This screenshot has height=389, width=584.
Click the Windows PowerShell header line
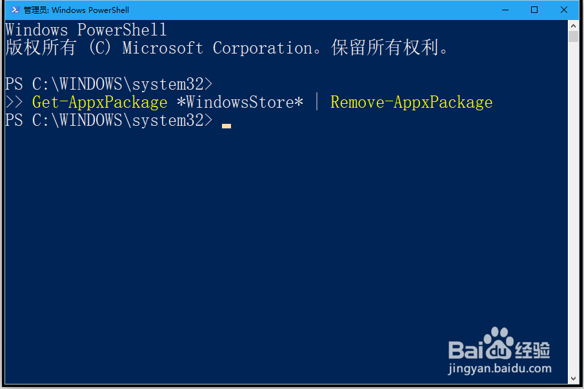tap(86, 30)
